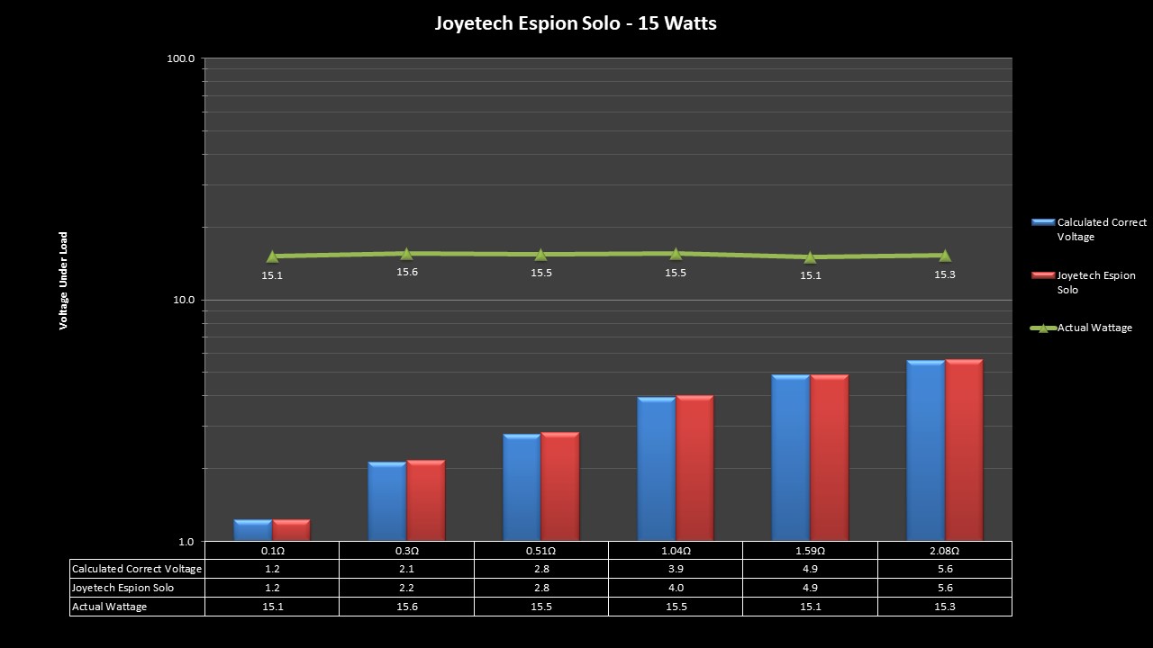Click the Calculated Correct Voltage table row label

coord(137,569)
